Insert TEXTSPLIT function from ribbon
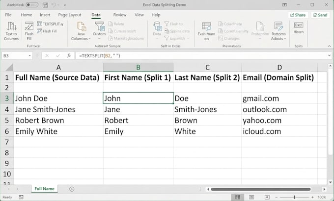The height and width of the screenshot is (201, 334). pos(50,24)
